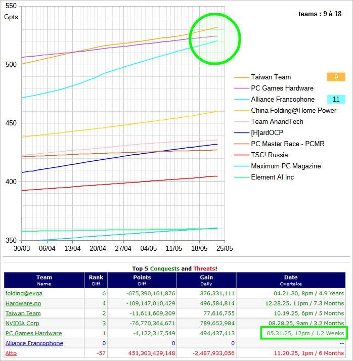Screen dimensions: 353x361
Task: Click the orange rank 9 badge
Action: pos(336,77)
